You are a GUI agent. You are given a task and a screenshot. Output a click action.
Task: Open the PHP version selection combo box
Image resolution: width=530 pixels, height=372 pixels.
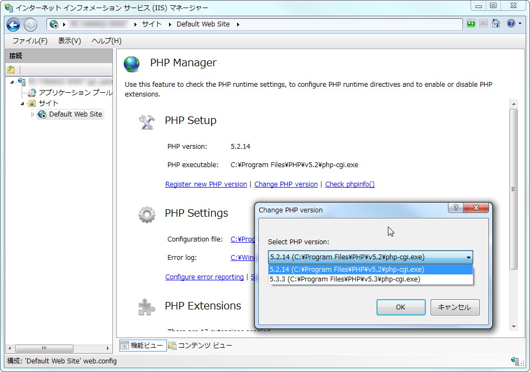pyautogui.click(x=468, y=257)
